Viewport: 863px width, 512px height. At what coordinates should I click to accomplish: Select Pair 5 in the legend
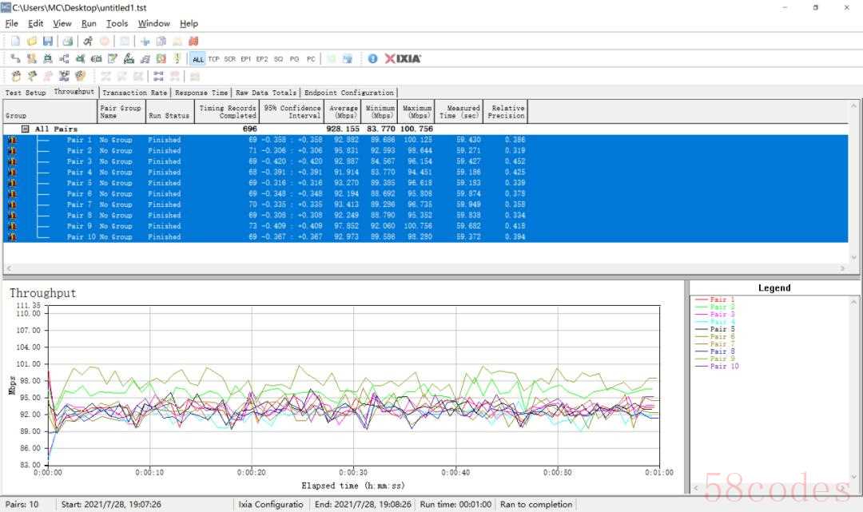[722, 329]
